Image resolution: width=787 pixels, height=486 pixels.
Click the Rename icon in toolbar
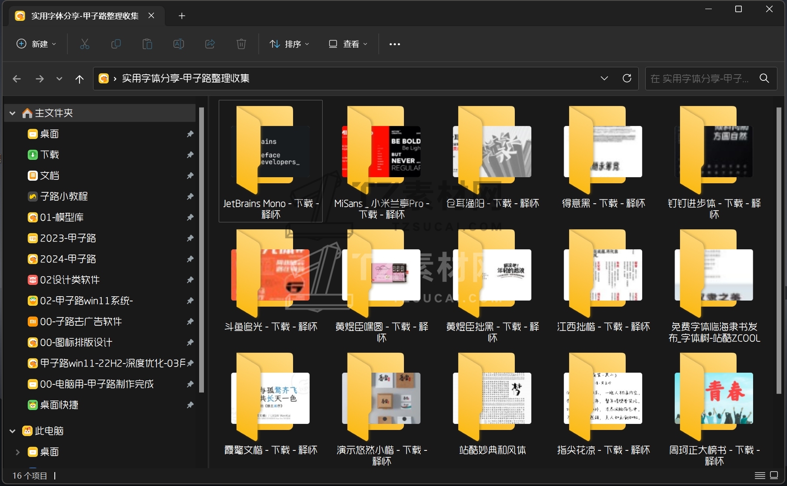point(179,44)
